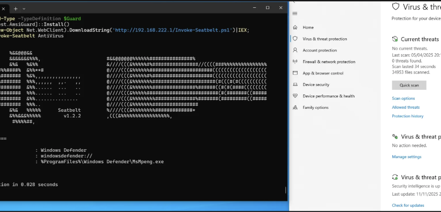441x212 pixels.
Task: Maximize the terminal window
Action: [267, 8]
